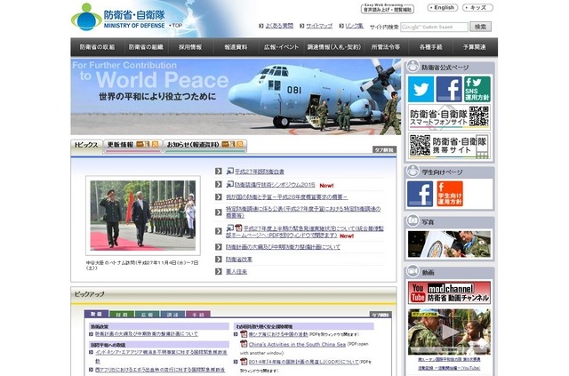Select the green 採用 pickup tab
569x376 pixels.
(122, 315)
